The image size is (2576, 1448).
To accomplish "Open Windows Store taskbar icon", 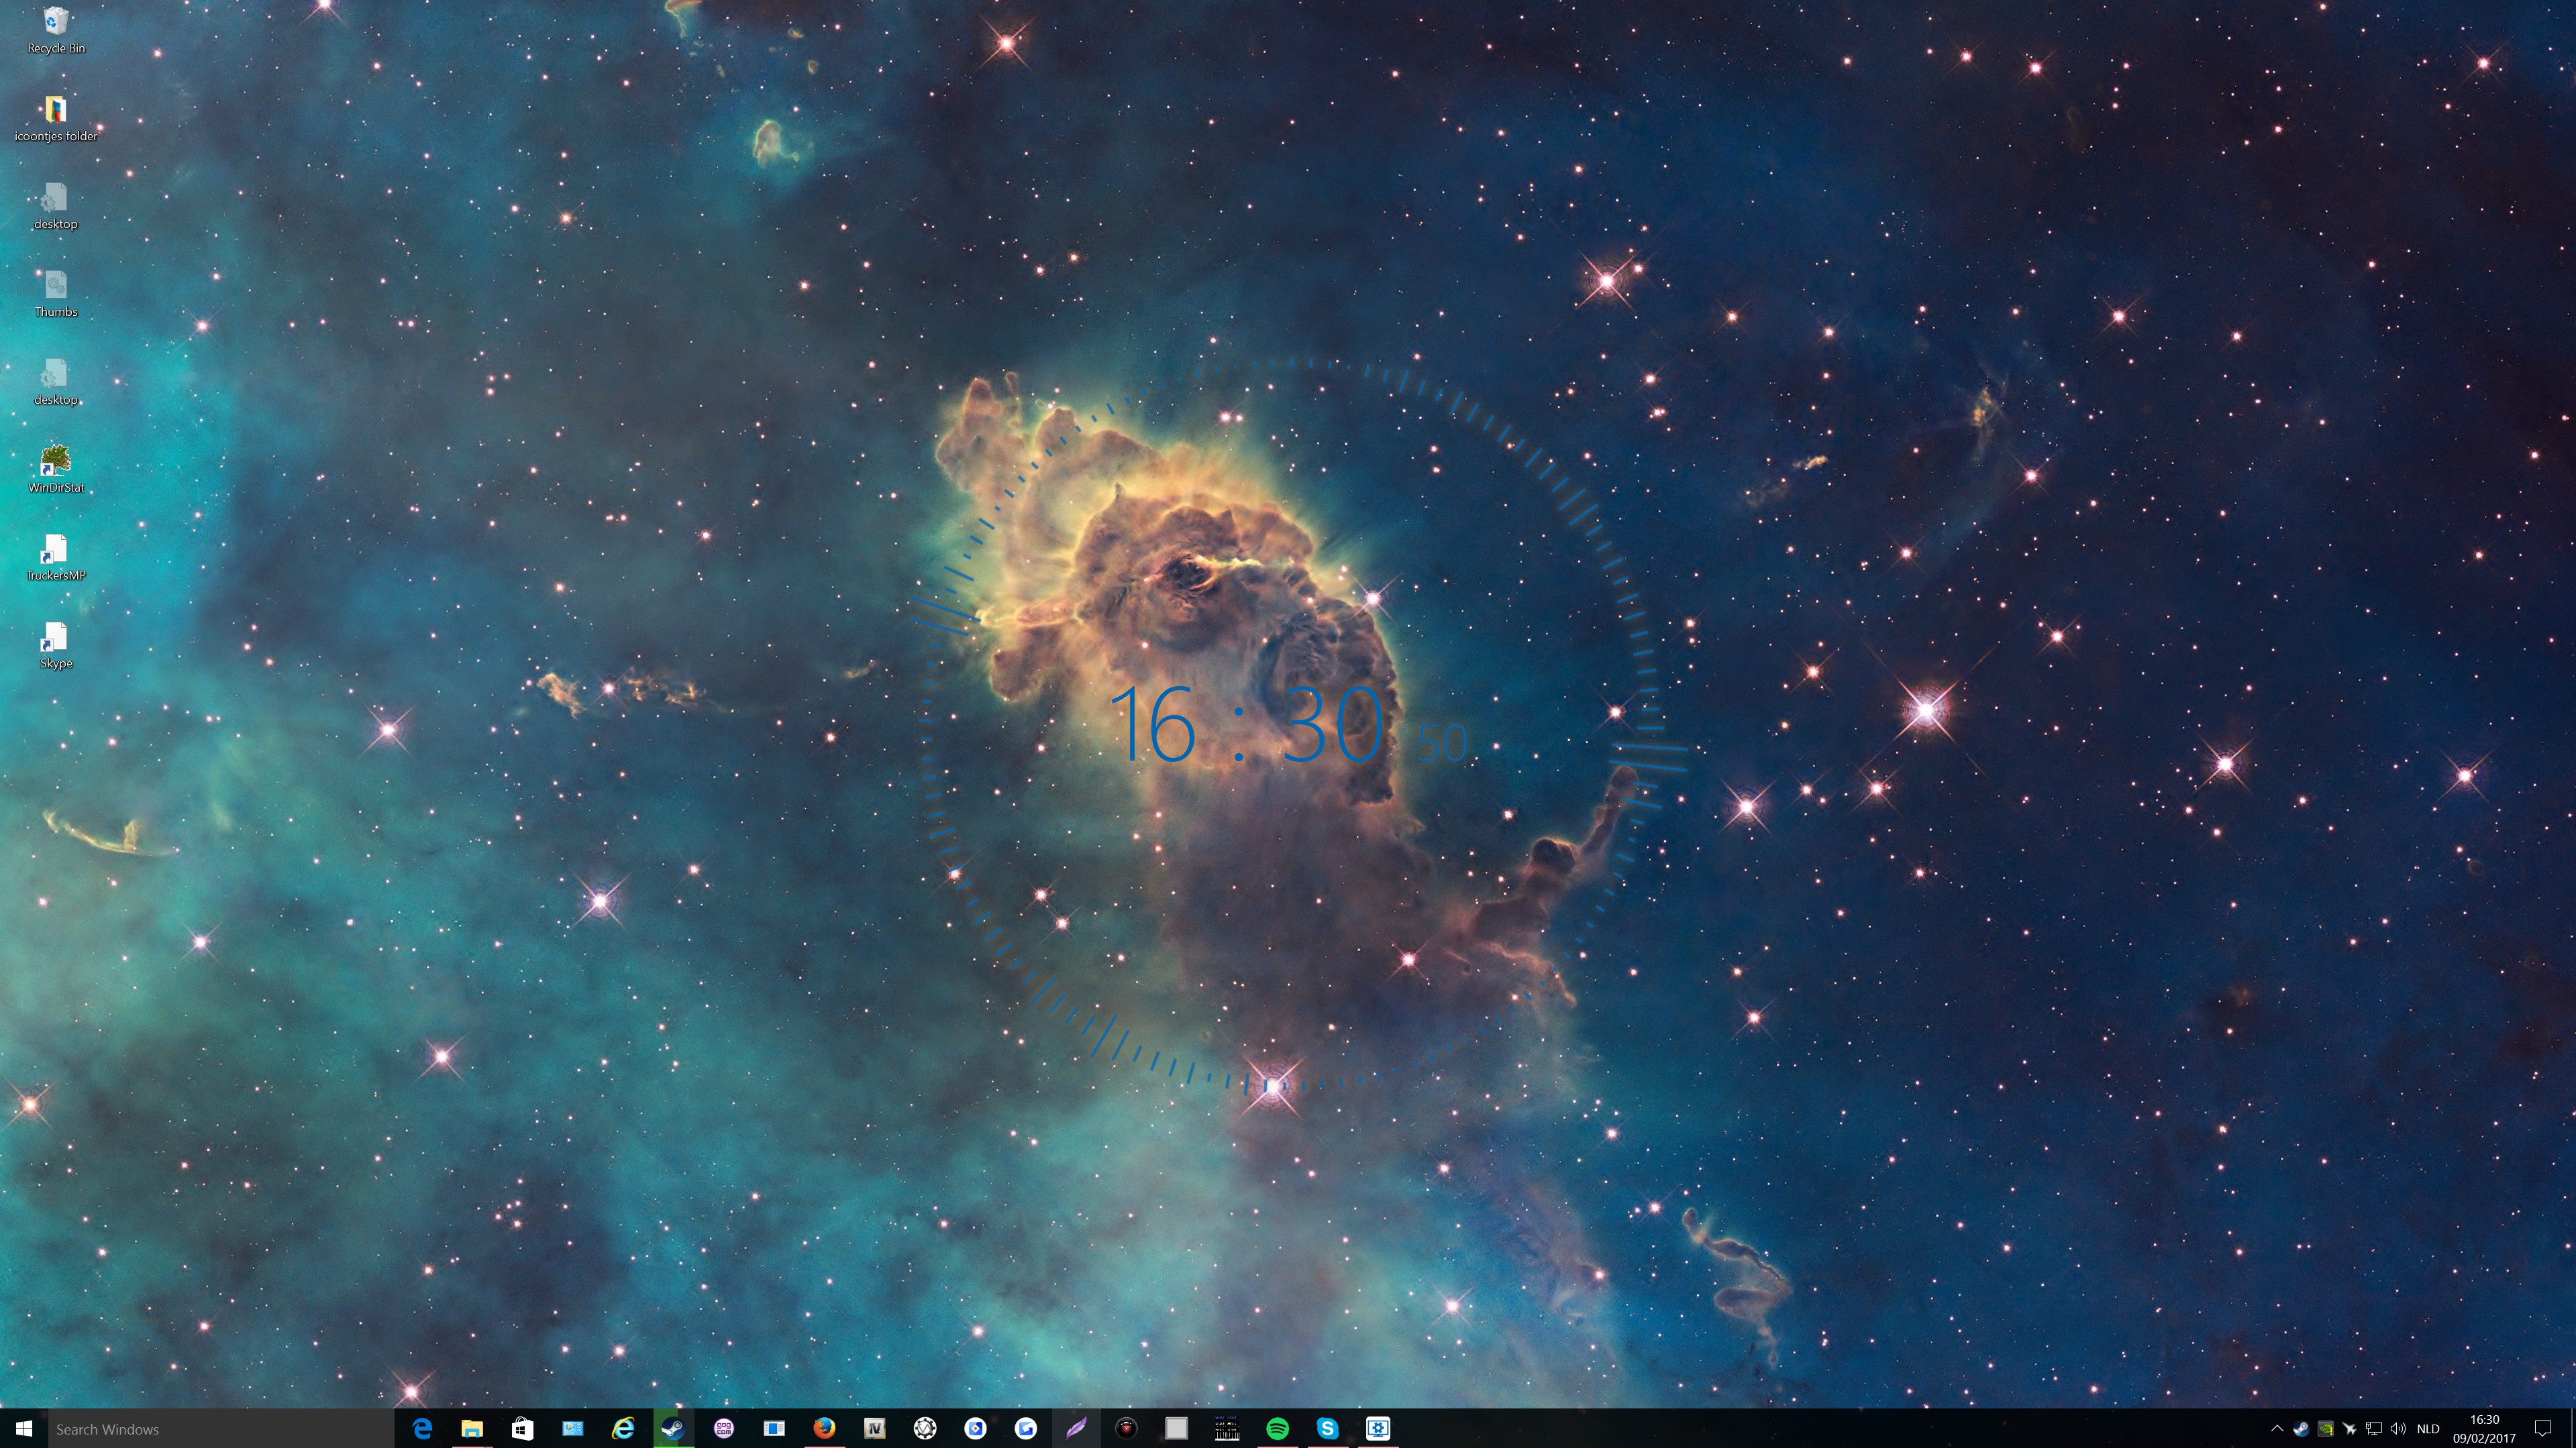I will [x=522, y=1428].
